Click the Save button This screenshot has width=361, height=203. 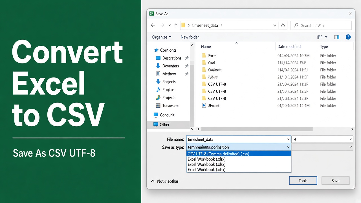pyautogui.click(x=335, y=181)
